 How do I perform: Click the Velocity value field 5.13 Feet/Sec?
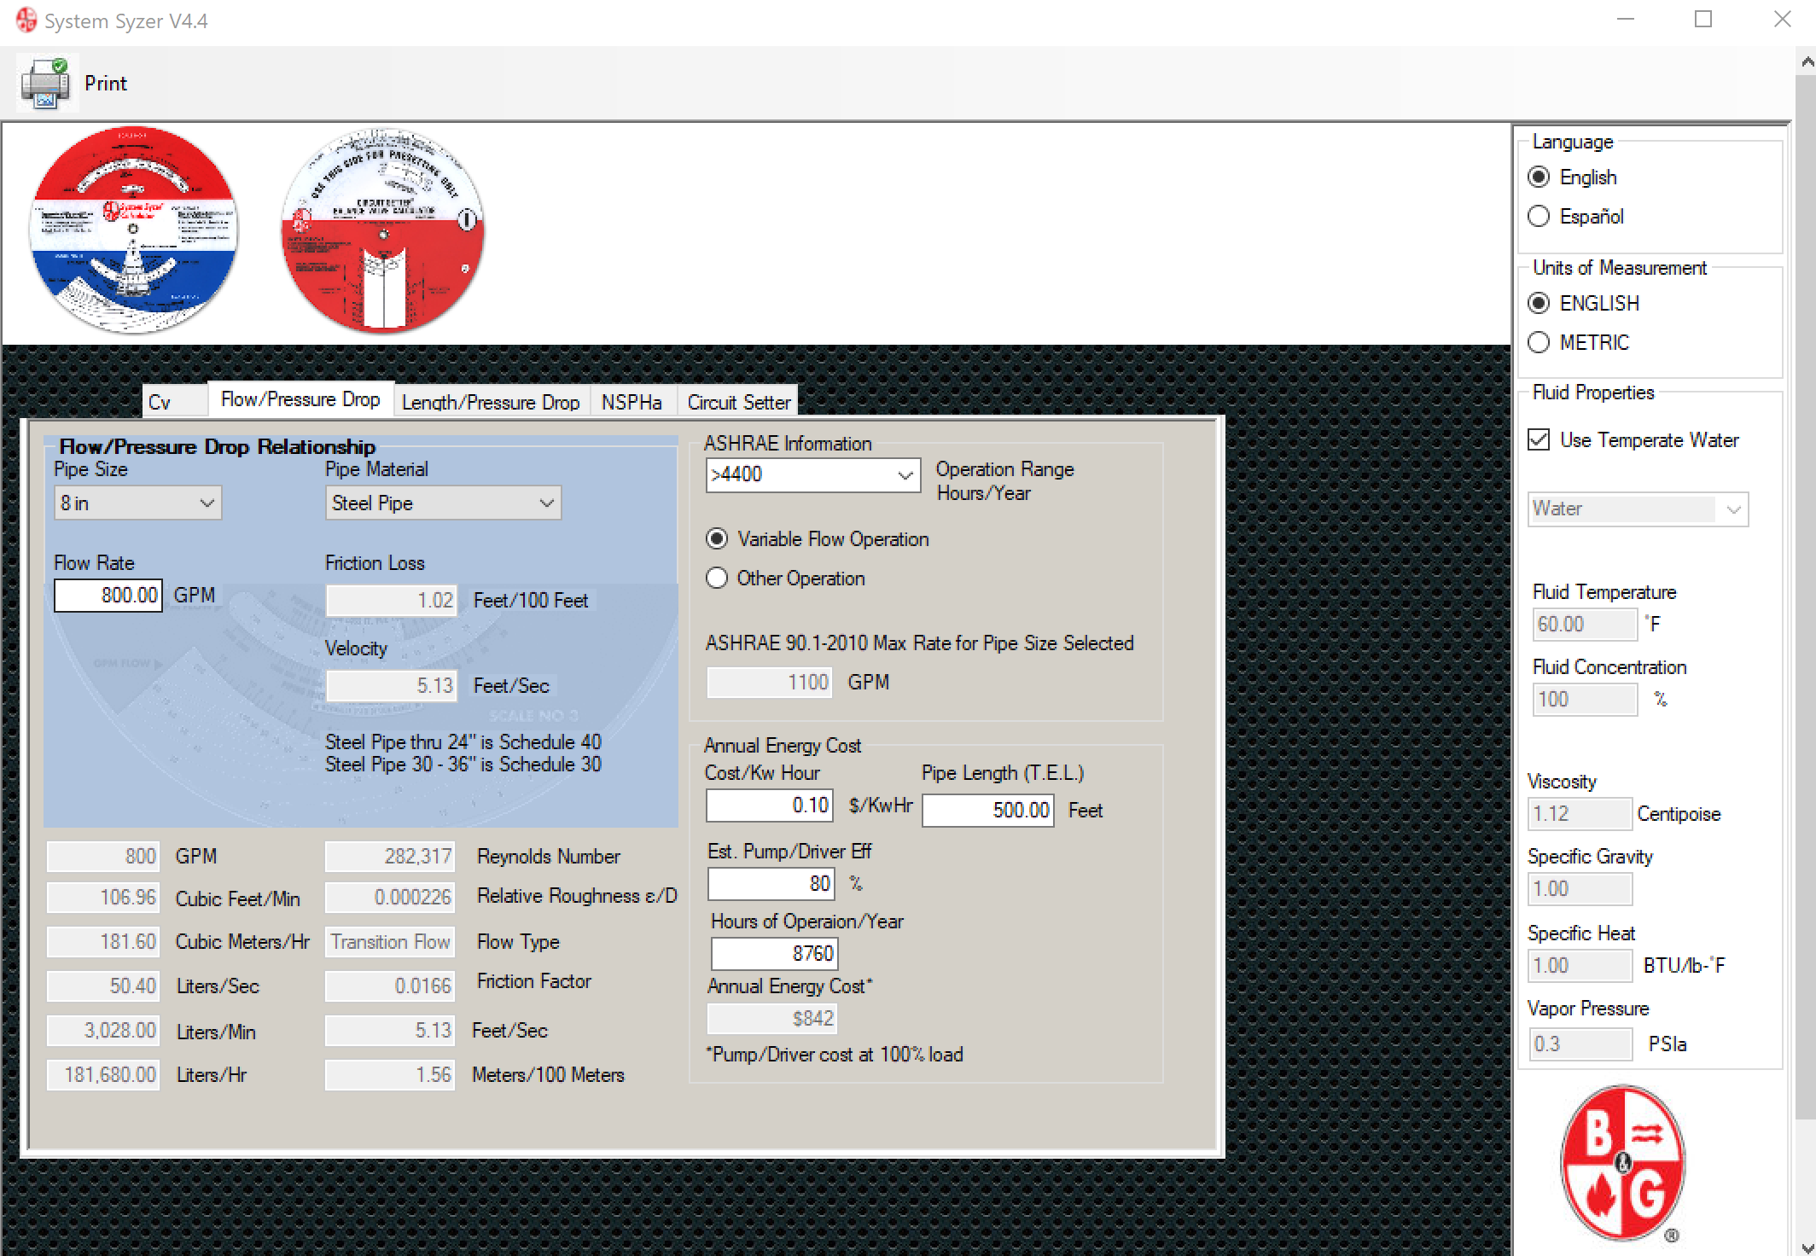[x=392, y=685]
